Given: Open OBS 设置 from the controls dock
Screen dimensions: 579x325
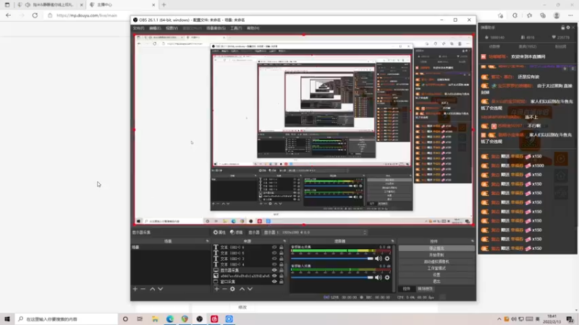Looking at the screenshot, I should pos(436,275).
